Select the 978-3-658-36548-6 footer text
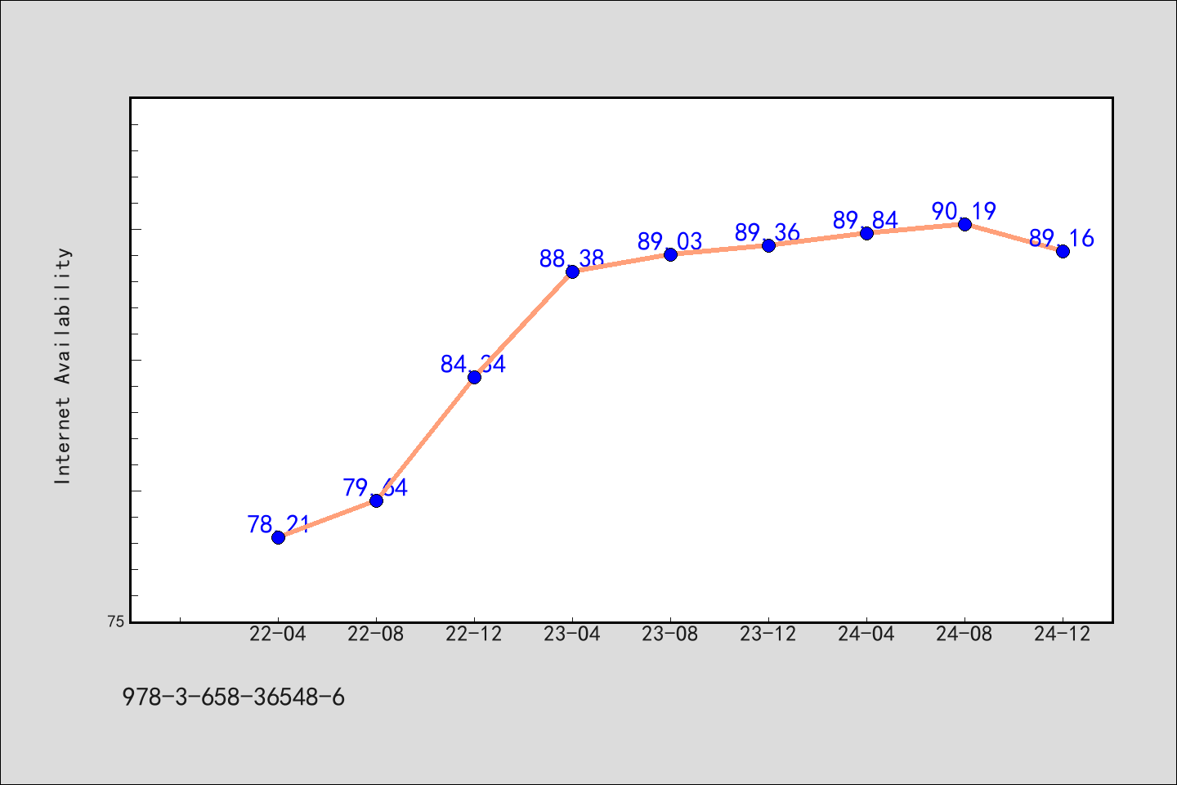This screenshot has height=785, width=1177. 234,698
